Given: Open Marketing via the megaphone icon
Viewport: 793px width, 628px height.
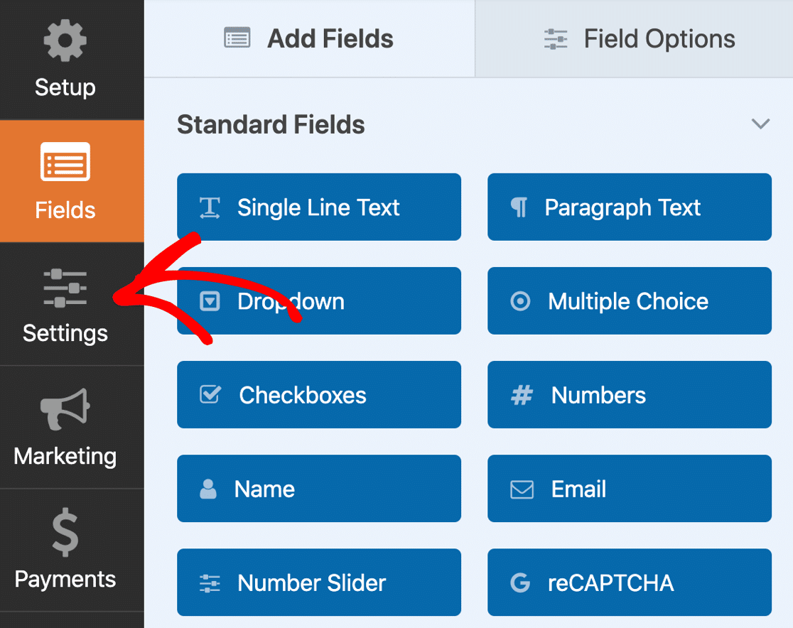Looking at the screenshot, I should 65,410.
